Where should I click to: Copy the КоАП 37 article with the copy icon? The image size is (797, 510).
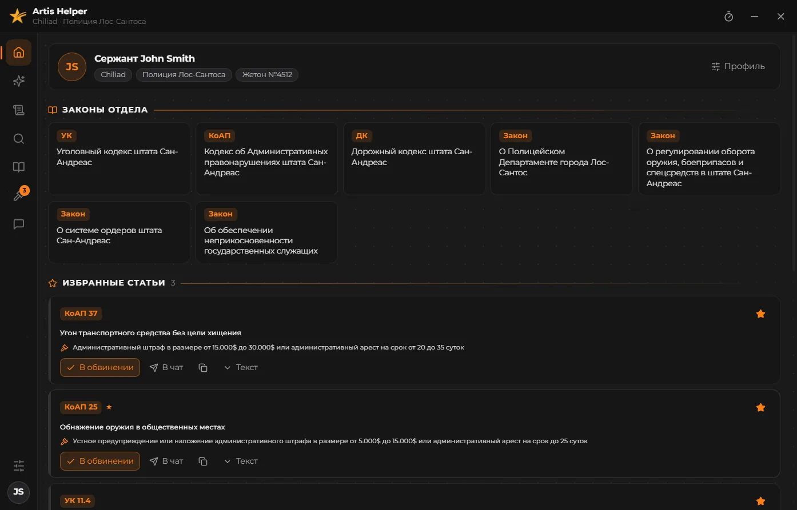click(x=203, y=368)
